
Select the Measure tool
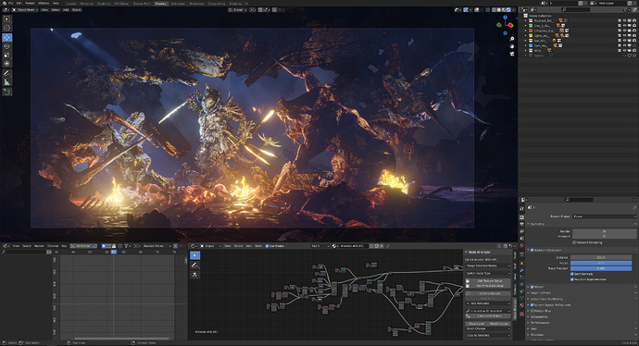tap(6, 82)
